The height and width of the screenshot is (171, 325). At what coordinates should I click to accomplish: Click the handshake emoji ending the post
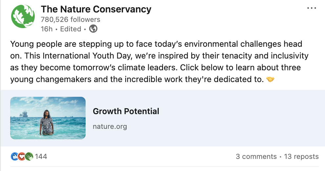[x=270, y=80]
